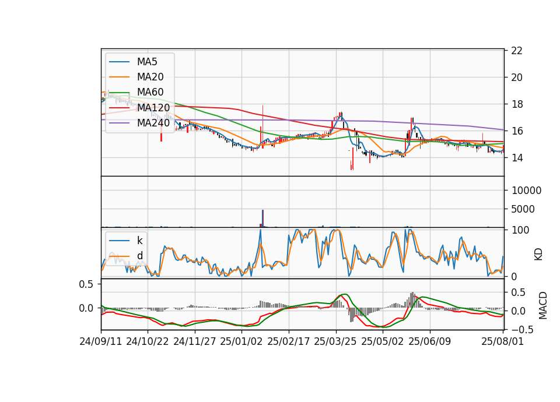Image resolution: width=560 pixels, height=402 pixels.
Task: Click the price axis value 18
Action: 517,104
